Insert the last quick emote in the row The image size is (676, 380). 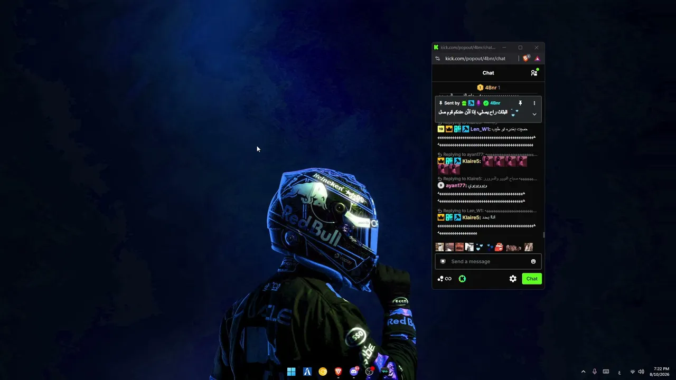528,247
